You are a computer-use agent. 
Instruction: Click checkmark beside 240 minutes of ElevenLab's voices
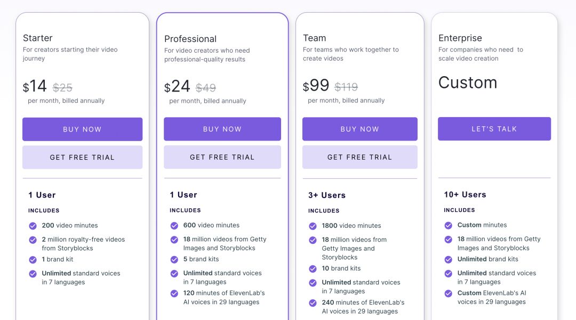313,303
